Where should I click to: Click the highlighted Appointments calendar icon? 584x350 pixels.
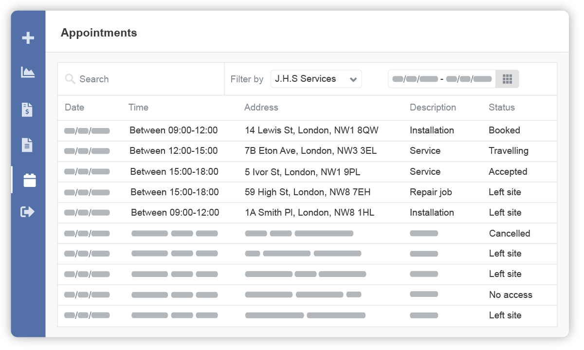click(x=30, y=180)
